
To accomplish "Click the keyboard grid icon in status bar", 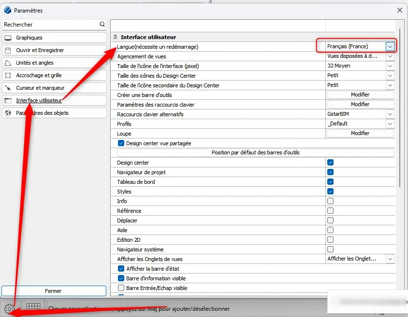I will (x=33, y=306).
